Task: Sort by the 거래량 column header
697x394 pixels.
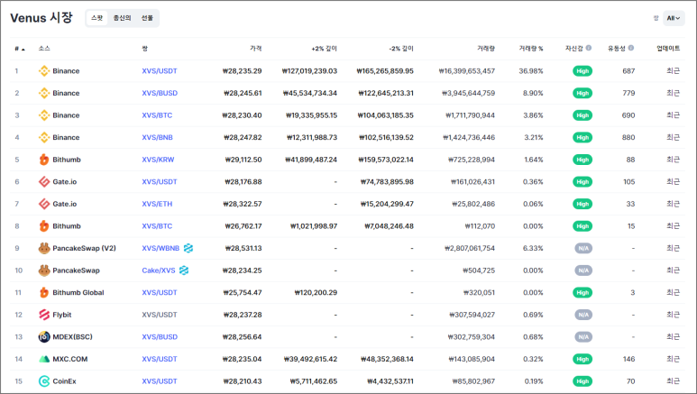Action: [x=486, y=49]
